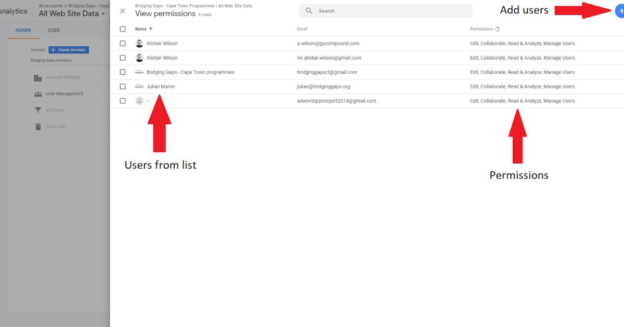
Task: Check the checkbox for adwordsppcexpert2018@gmail.com
Action: [x=123, y=101]
